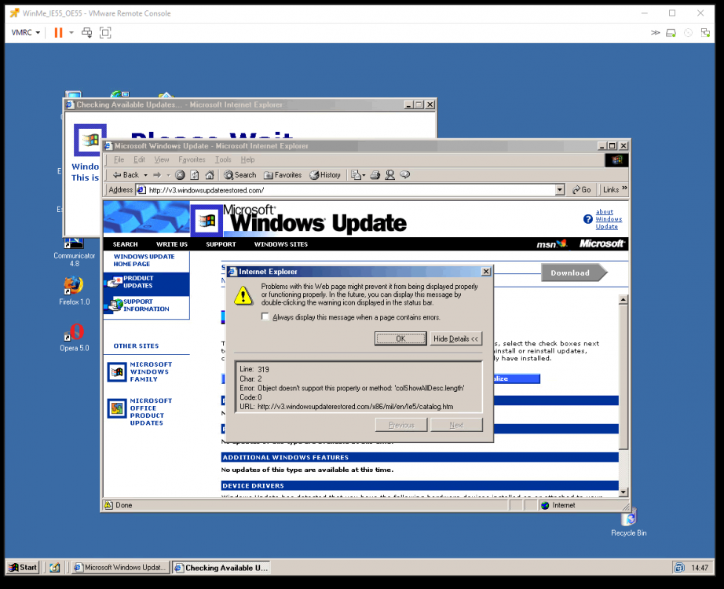724x589 pixels.
Task: Enable Always display this message checkbox
Action: pyautogui.click(x=265, y=317)
